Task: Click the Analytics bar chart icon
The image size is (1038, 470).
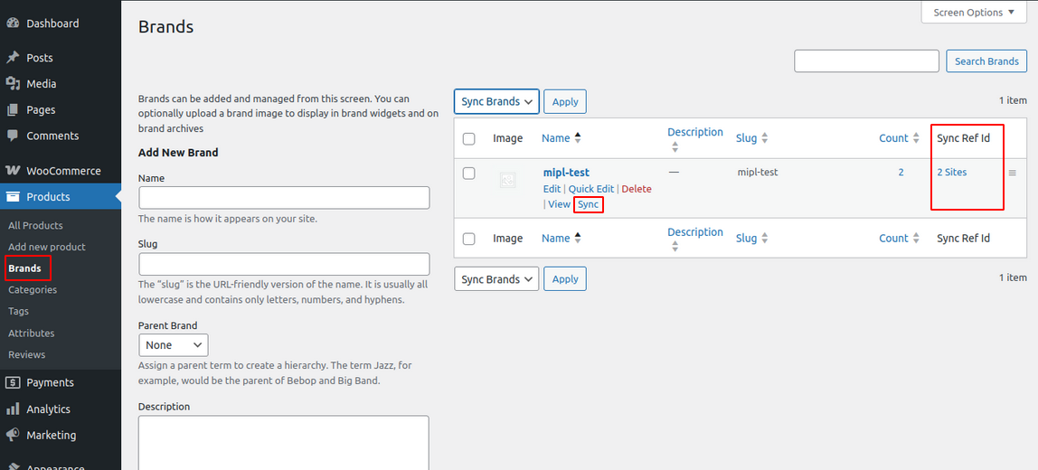Action: [13, 409]
